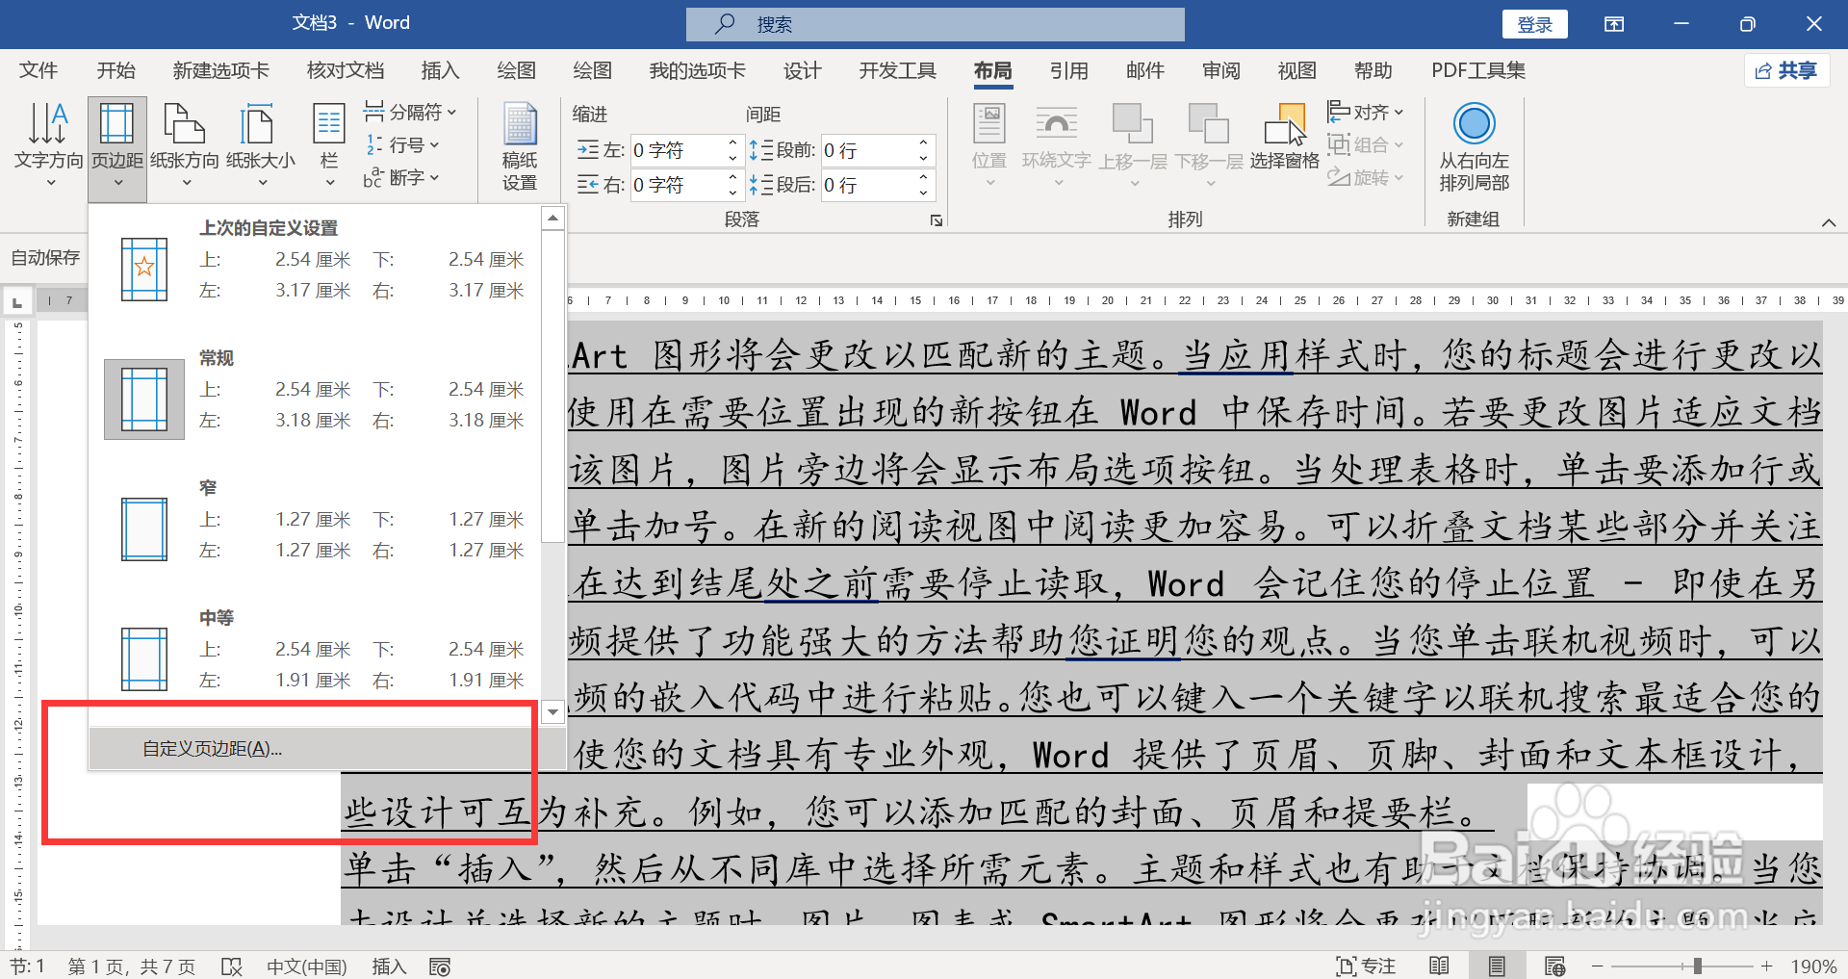
Task: Click the zoom out minus button
Action: point(1598,966)
